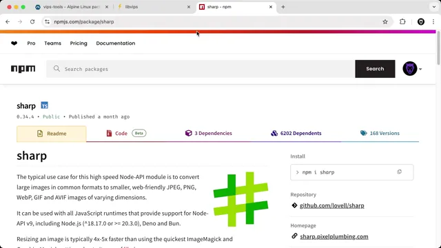The width and height of the screenshot is (441, 248).
Task: Open the Code Beta tab
Action: pyautogui.click(x=126, y=133)
